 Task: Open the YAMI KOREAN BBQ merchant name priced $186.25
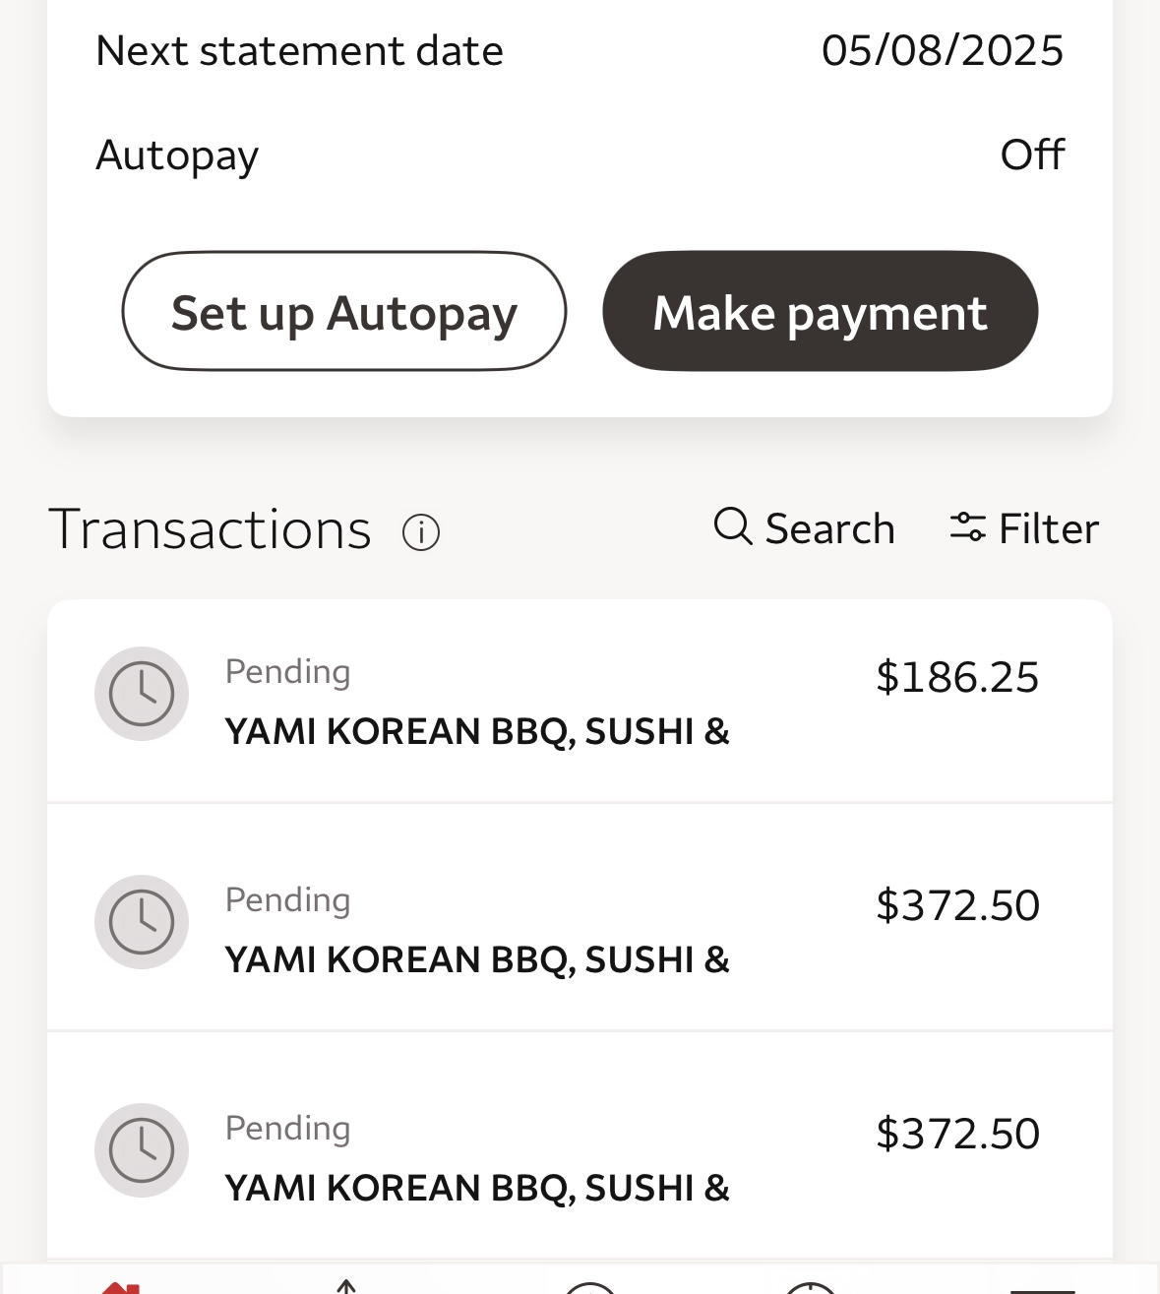point(477,731)
